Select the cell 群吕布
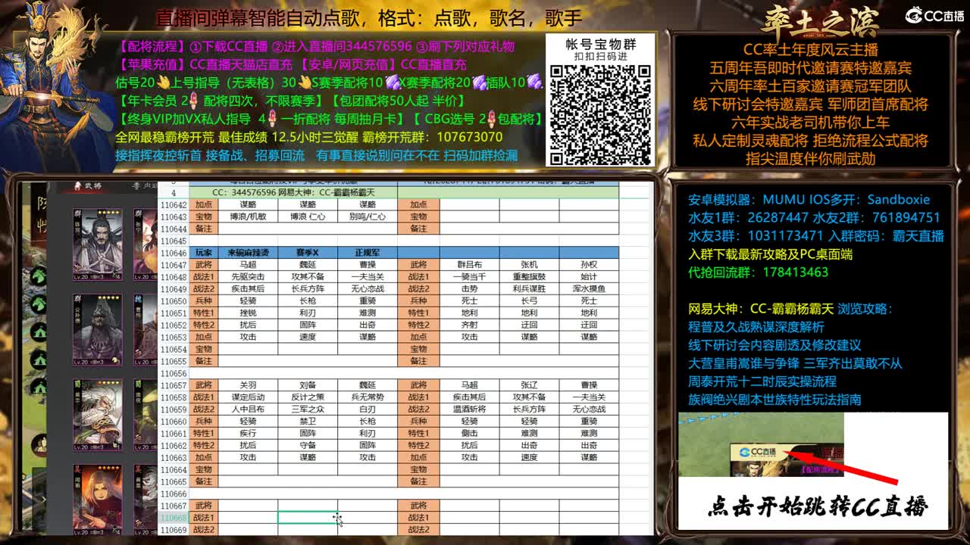Viewport: 970px width, 545px height. tap(469, 265)
